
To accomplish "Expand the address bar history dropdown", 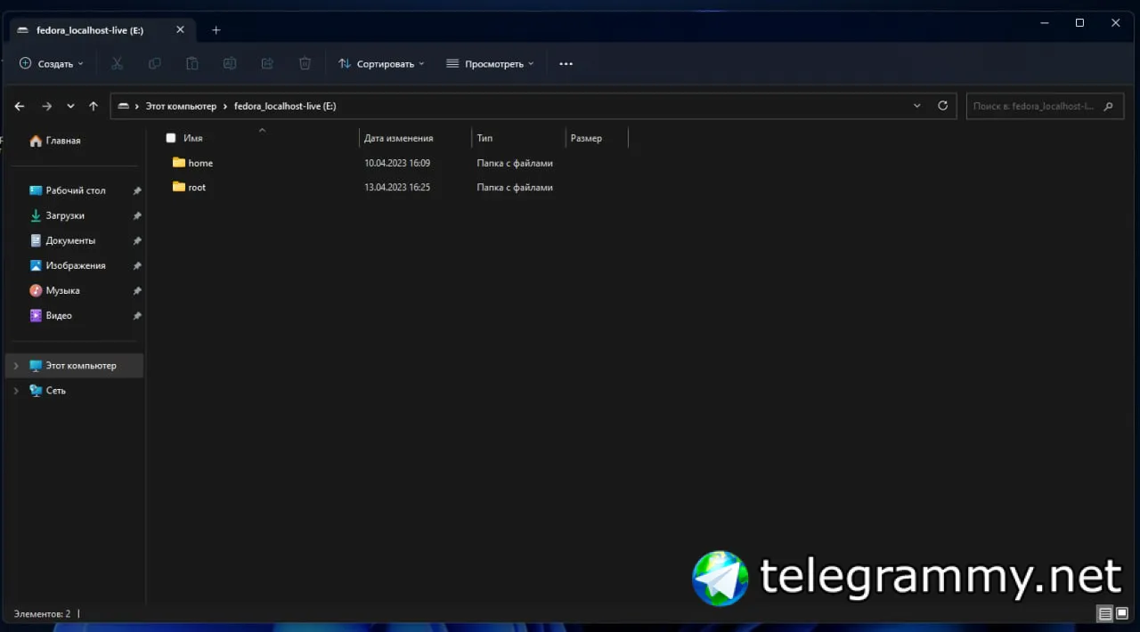I will coord(917,106).
